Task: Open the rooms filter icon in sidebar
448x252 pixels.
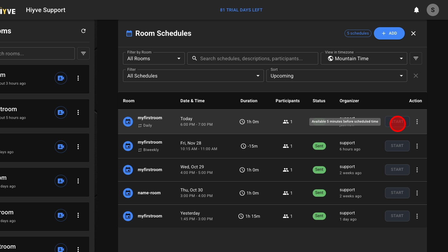Action: [83, 53]
